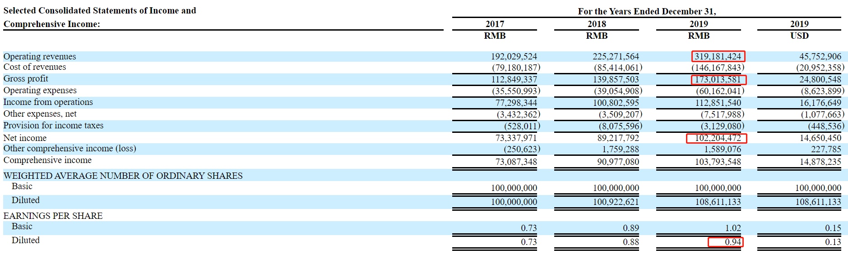Click 2017 operating revenues value 192,029,524
848x254 pixels.
[514, 57]
